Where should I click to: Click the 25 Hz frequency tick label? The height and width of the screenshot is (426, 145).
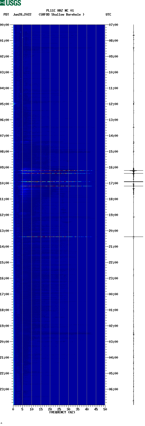tap(59, 409)
